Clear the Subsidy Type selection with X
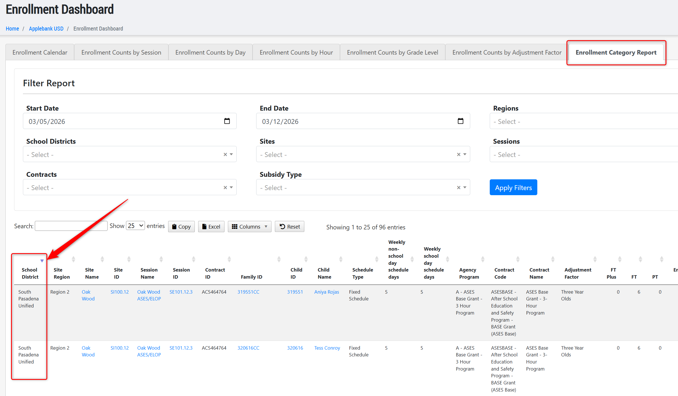 459,188
